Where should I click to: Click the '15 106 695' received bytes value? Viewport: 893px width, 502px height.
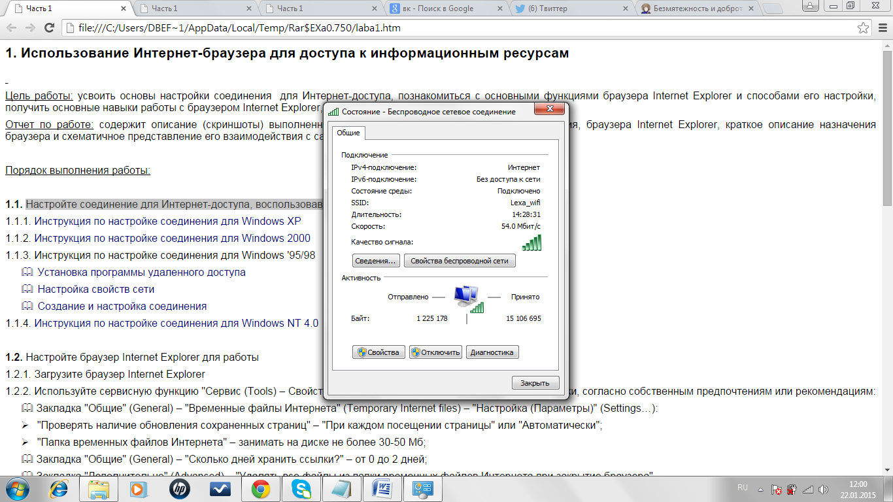[524, 318]
